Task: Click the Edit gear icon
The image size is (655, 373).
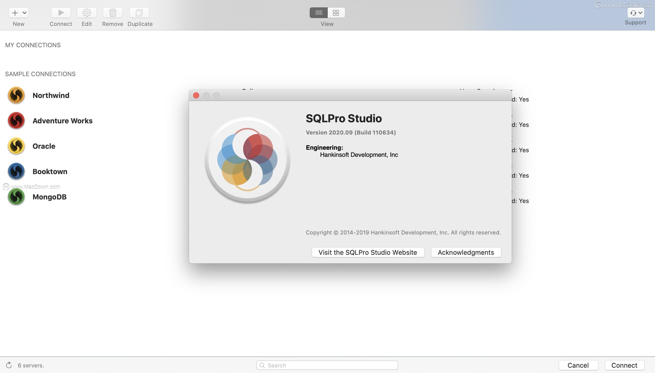Action: [x=87, y=12]
